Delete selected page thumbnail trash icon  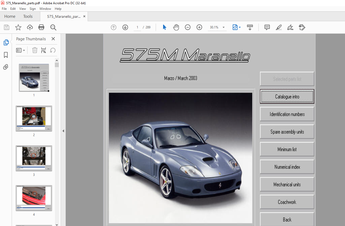point(35,50)
